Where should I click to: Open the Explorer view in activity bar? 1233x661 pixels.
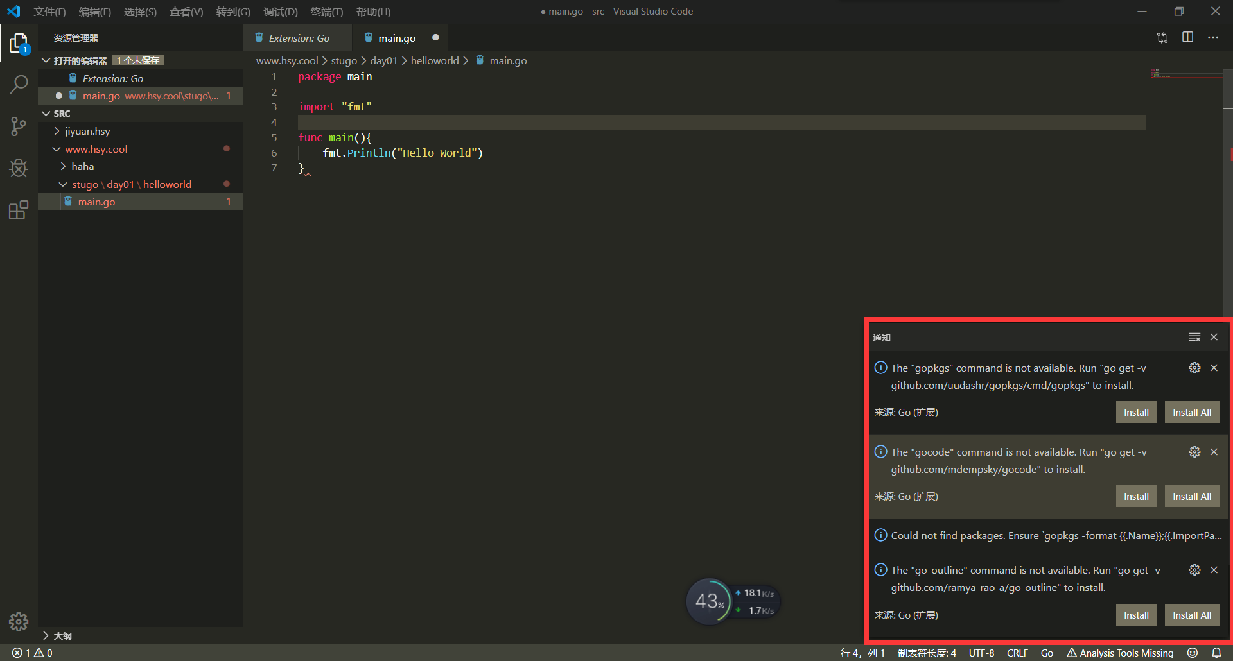pos(19,44)
